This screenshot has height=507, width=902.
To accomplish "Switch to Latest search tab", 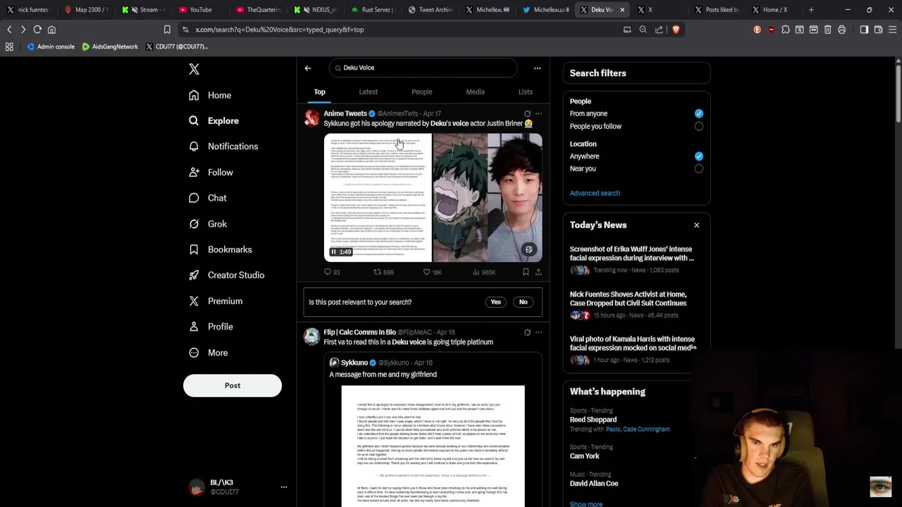I will click(368, 92).
